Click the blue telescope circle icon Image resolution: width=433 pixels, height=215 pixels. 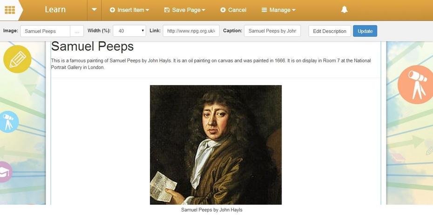(8, 122)
